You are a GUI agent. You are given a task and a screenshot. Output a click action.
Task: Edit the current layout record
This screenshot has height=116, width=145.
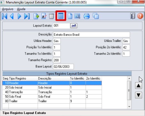coord(44,16)
